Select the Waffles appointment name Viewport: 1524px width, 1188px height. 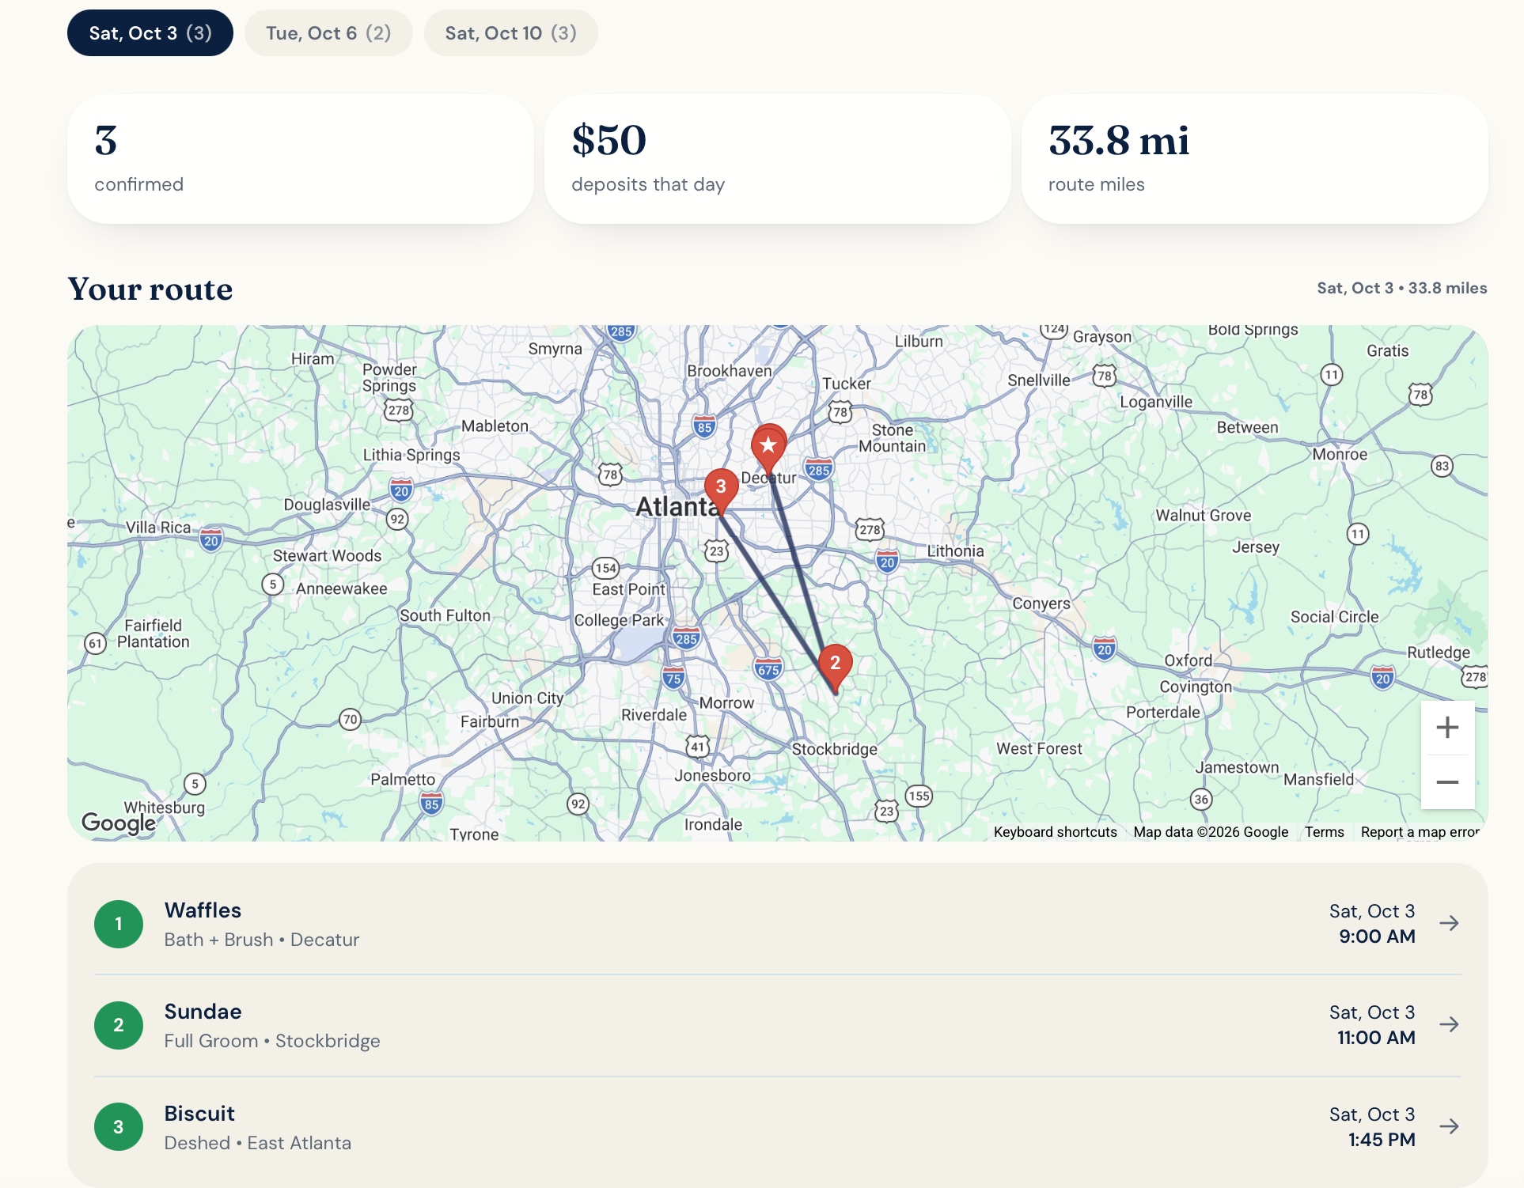203,910
